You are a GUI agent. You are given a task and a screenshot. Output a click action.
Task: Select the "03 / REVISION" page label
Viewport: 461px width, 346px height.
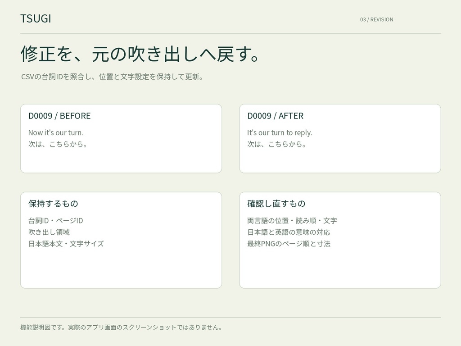(377, 19)
